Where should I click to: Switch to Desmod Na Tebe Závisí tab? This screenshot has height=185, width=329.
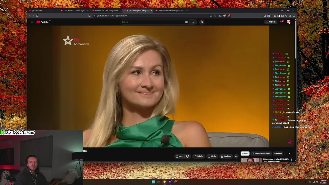106,11
